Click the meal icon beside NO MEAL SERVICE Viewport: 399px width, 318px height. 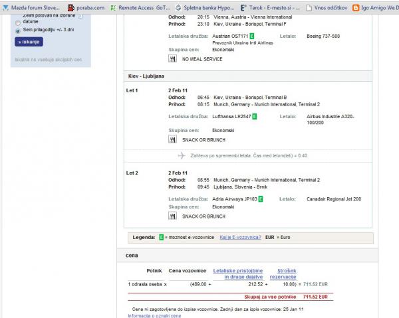coord(173,58)
